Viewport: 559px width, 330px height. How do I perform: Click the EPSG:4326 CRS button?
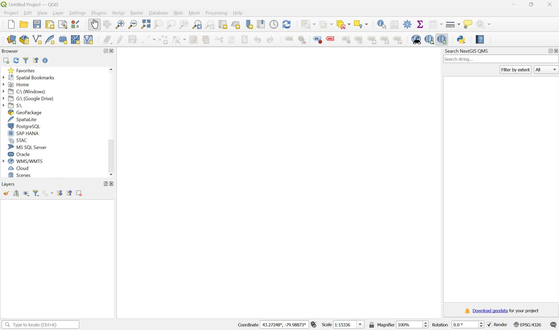(x=527, y=325)
